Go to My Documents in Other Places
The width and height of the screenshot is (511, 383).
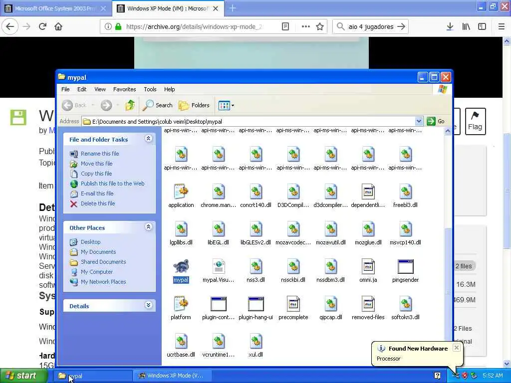98,252
